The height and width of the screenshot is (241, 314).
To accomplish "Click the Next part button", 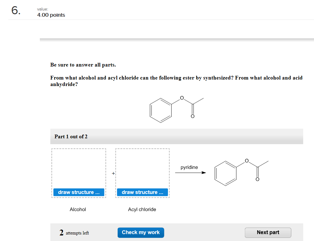I will [x=268, y=232].
